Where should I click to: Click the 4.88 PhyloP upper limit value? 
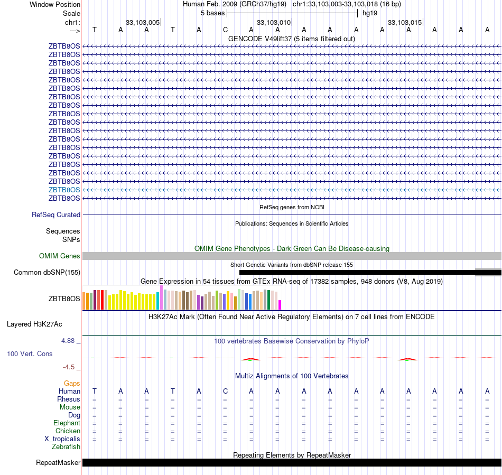(x=68, y=341)
